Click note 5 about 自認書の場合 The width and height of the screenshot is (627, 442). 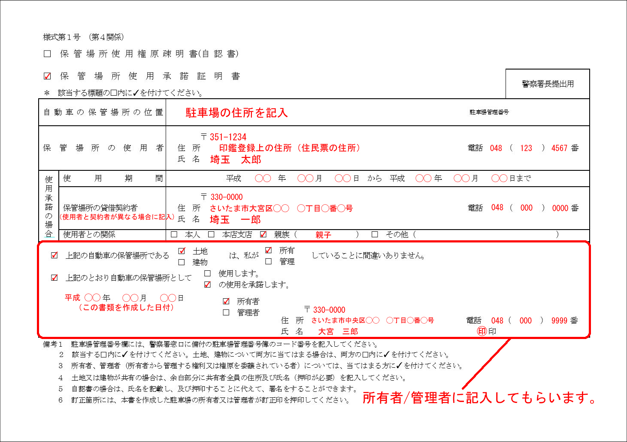click(x=208, y=389)
